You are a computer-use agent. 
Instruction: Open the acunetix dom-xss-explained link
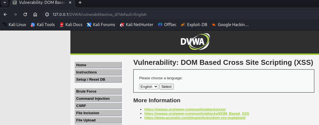pyautogui.click(x=195, y=118)
